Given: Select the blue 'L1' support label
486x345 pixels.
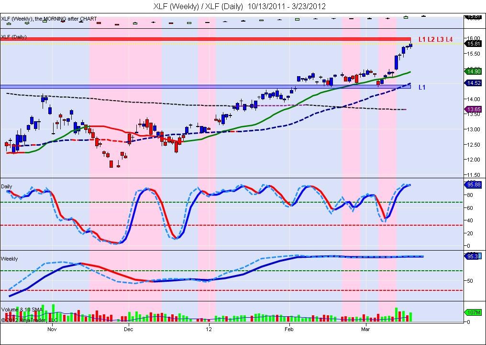Looking at the screenshot, I should coord(422,88).
